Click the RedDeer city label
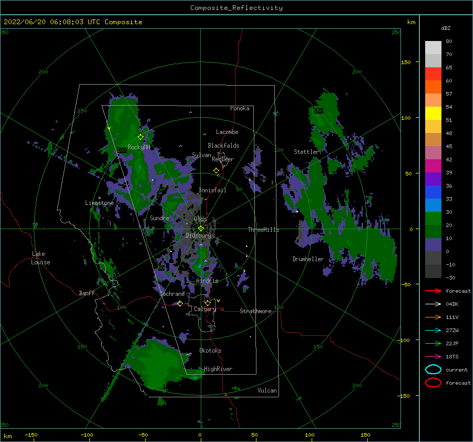Viewport: 473px width, 442px height. tap(223, 159)
